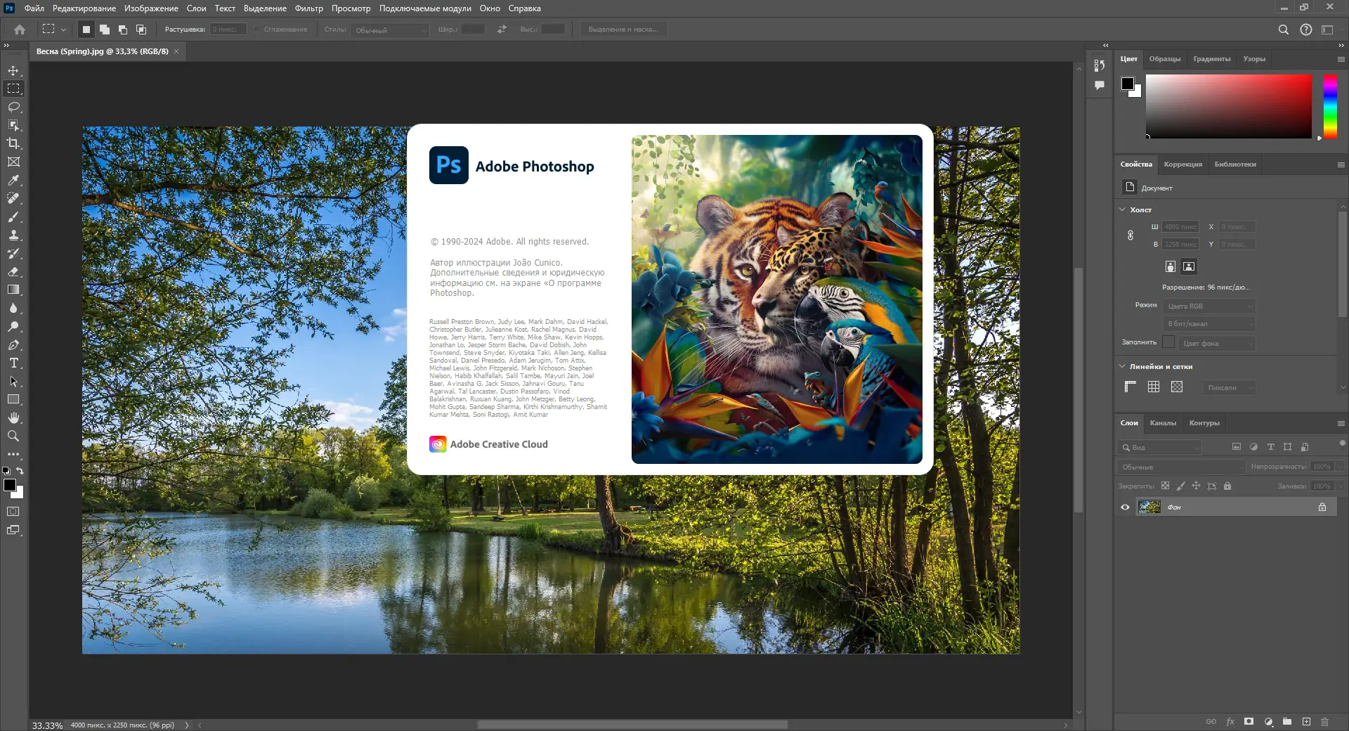Pick a color in the red color field
The width and height of the screenshot is (1349, 731).
(1229, 106)
